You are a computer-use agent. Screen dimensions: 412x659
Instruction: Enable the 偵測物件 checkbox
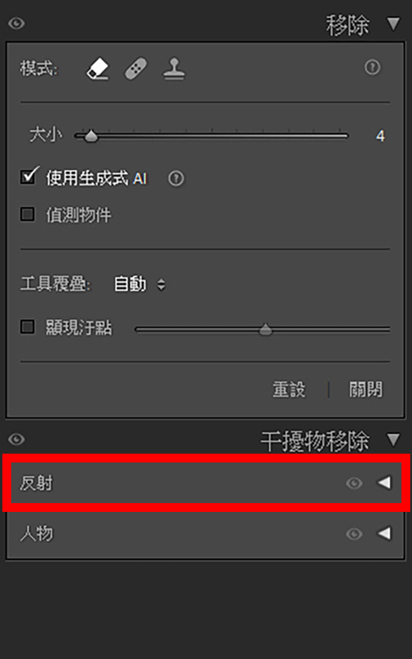tap(28, 215)
